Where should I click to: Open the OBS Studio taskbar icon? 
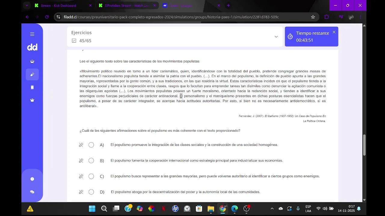pos(247,208)
